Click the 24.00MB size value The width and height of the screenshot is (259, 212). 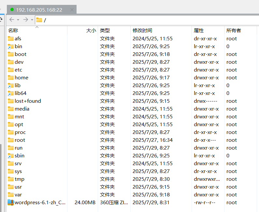[x=85, y=203]
